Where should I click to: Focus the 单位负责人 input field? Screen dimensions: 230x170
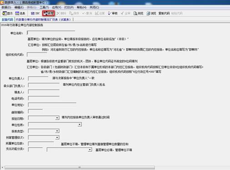[x=38, y=78]
